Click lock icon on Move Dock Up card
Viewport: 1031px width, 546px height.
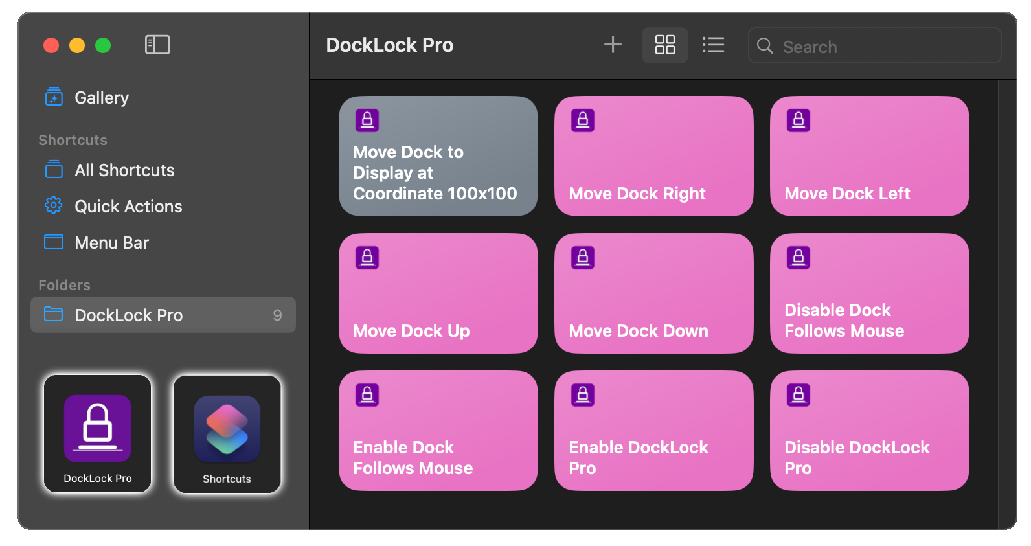tap(367, 258)
